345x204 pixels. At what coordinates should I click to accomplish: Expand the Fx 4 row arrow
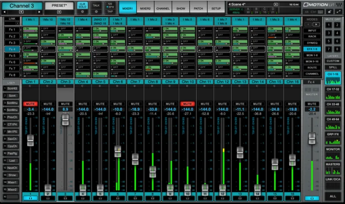pos(21,49)
